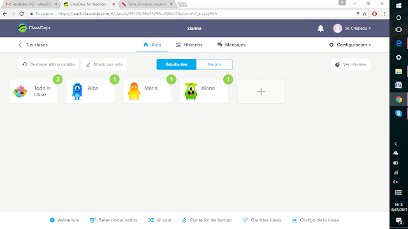Image resolution: width=408 pixels, height=229 pixels.
Task: Select the Toda la clase card
Action: click(x=34, y=92)
